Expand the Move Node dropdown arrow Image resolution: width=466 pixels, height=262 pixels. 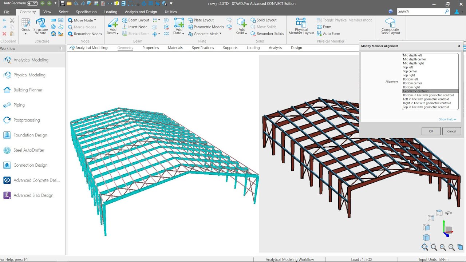[x=95, y=20]
